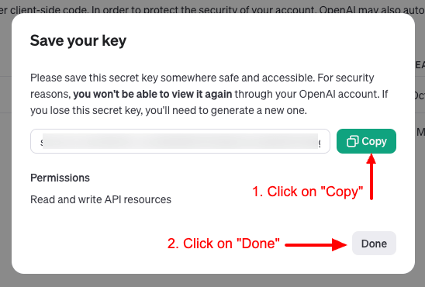Click the blurred secret key text
Image resolution: width=425 pixels, height=287 pixels.
pos(180,141)
